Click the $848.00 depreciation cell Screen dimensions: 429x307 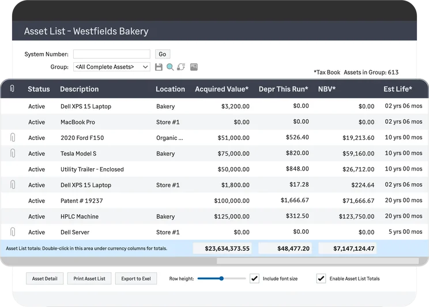coord(298,169)
